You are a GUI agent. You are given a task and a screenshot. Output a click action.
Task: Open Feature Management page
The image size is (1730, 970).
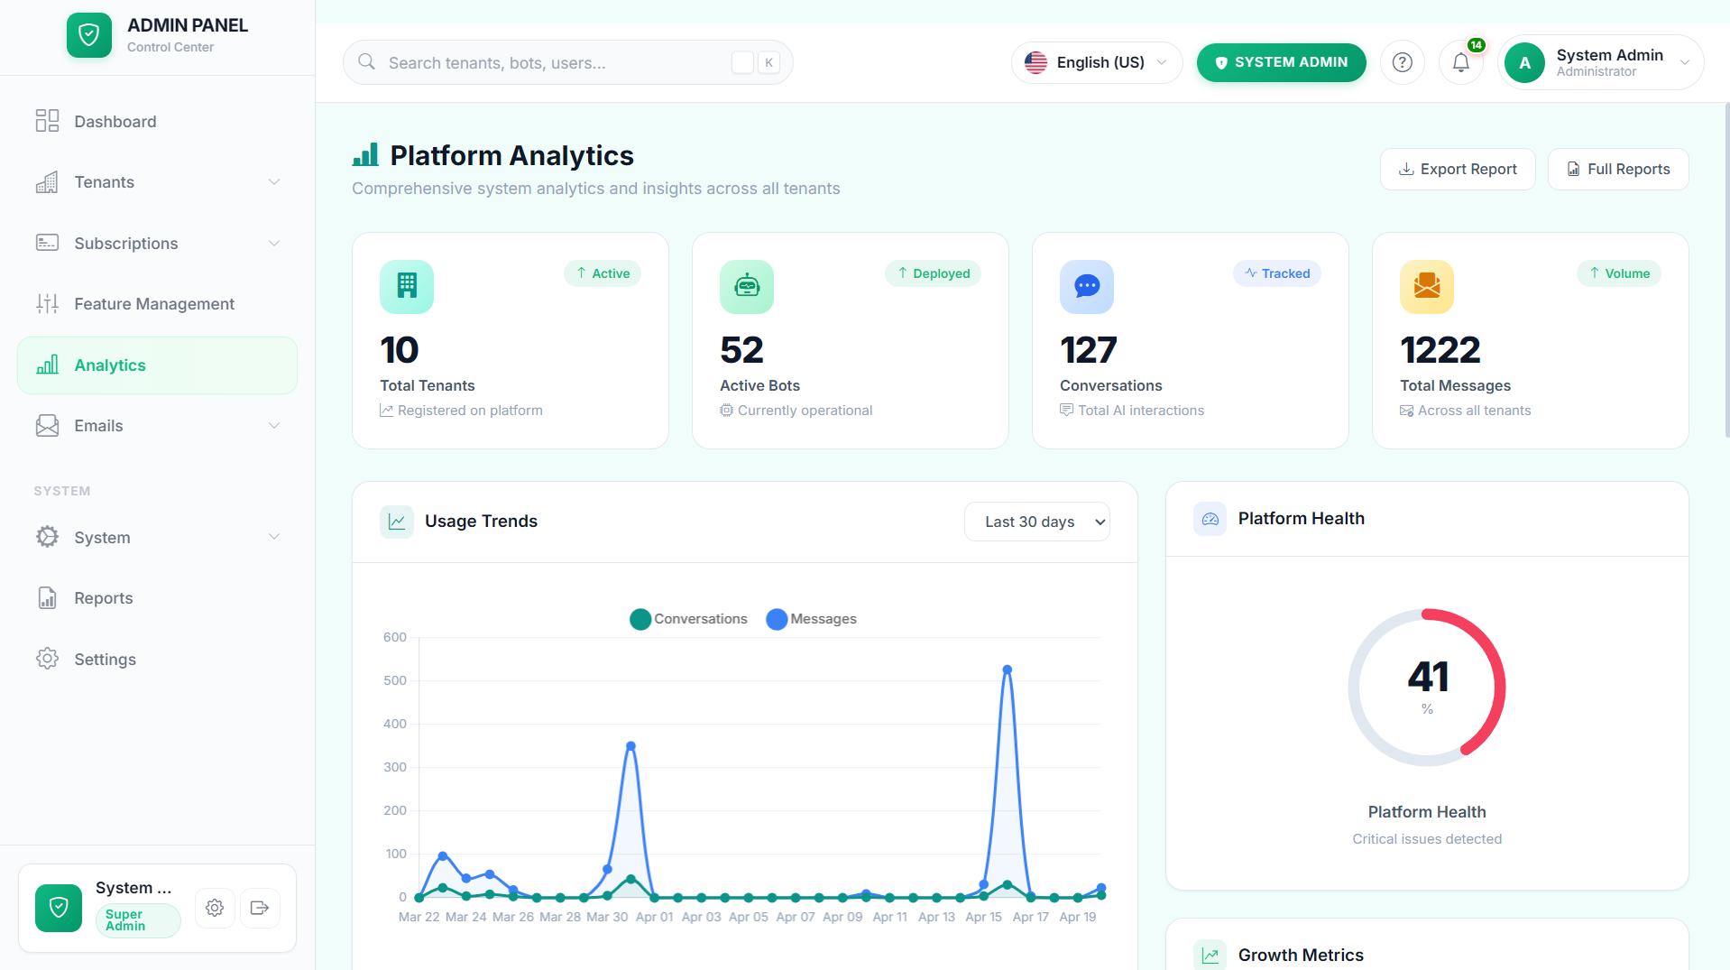pyautogui.click(x=157, y=304)
